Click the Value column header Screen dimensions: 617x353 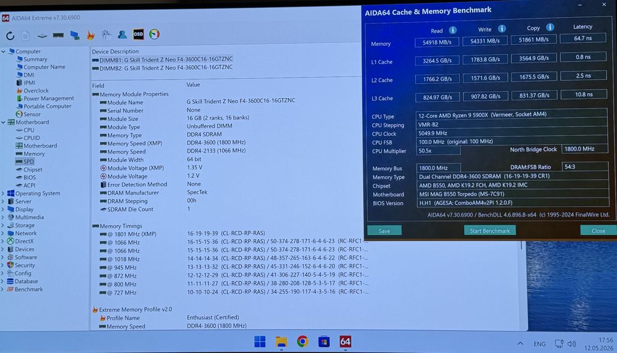click(x=193, y=85)
